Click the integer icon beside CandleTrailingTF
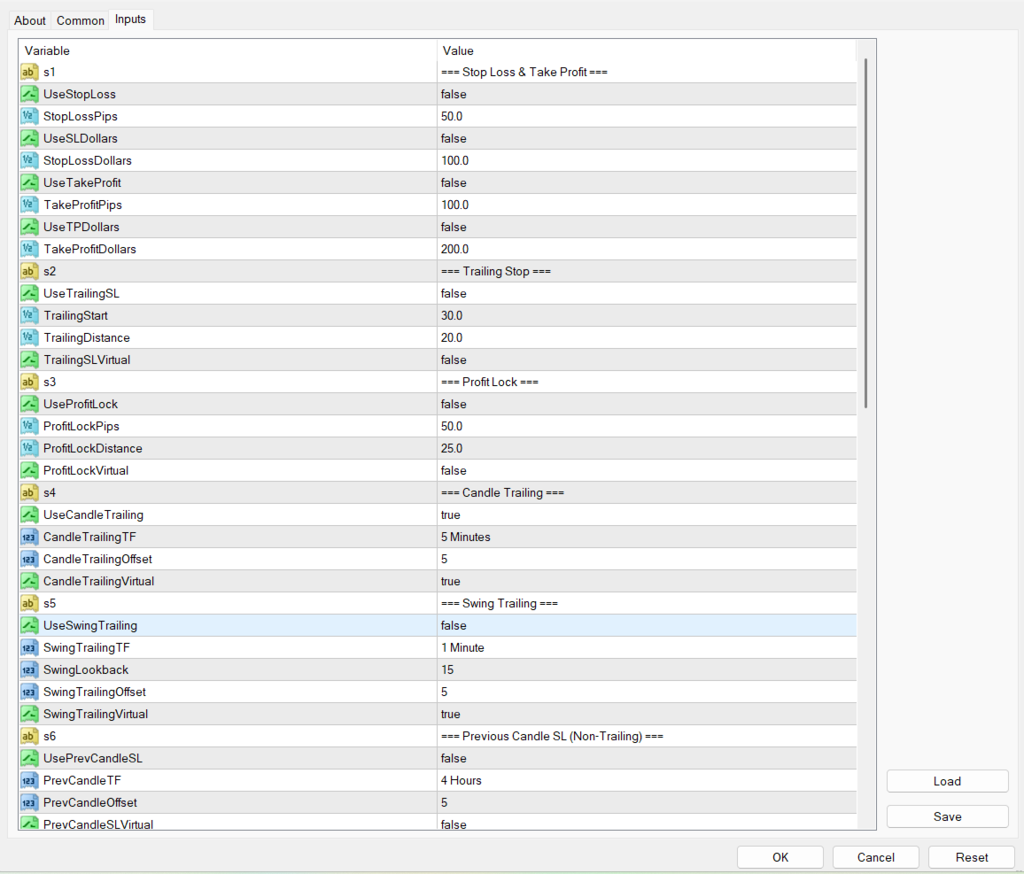Viewport: 1024px width, 874px height. point(29,538)
